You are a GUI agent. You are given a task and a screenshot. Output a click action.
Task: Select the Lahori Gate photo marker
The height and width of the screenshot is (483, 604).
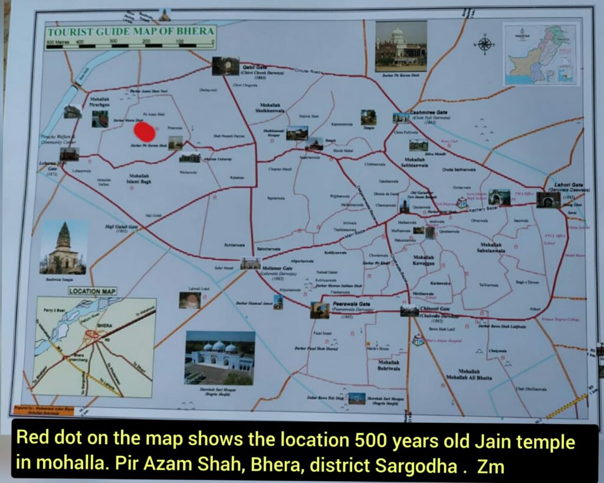point(548,199)
